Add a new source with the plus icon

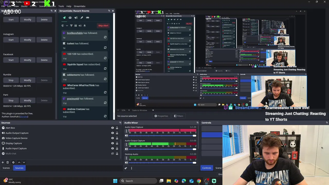(x=3, y=162)
